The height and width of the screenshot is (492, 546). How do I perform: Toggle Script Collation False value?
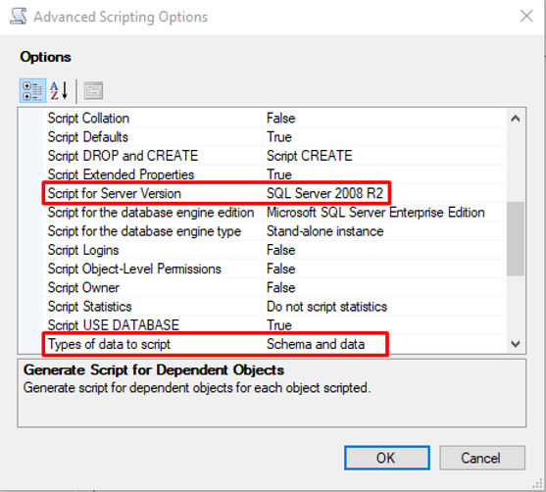click(384, 119)
